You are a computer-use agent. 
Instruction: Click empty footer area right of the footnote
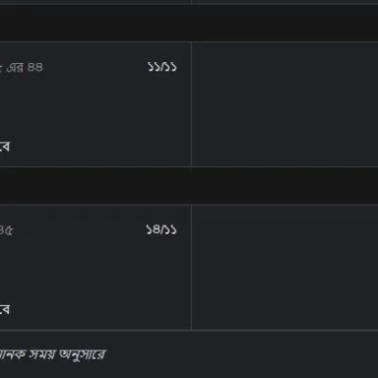243,354
